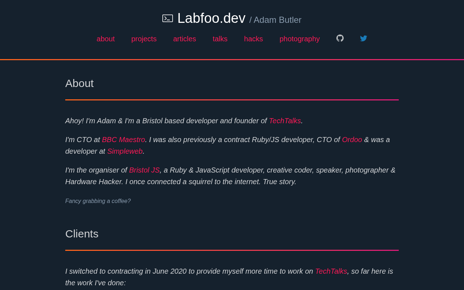Visit the photography page

[x=299, y=39]
